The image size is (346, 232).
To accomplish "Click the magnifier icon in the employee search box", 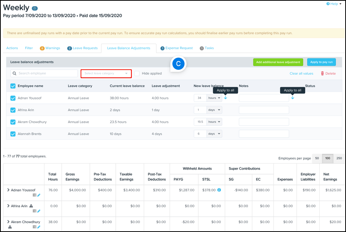I will (14, 73).
